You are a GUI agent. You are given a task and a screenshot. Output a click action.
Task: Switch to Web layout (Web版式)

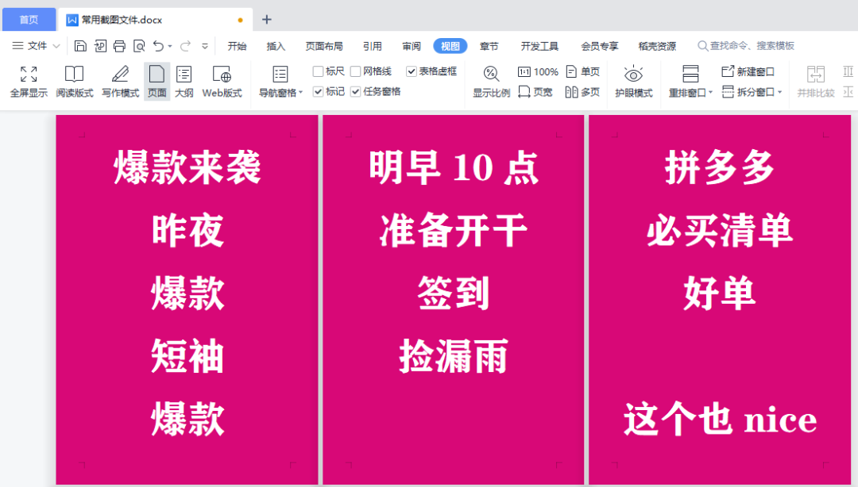click(222, 82)
